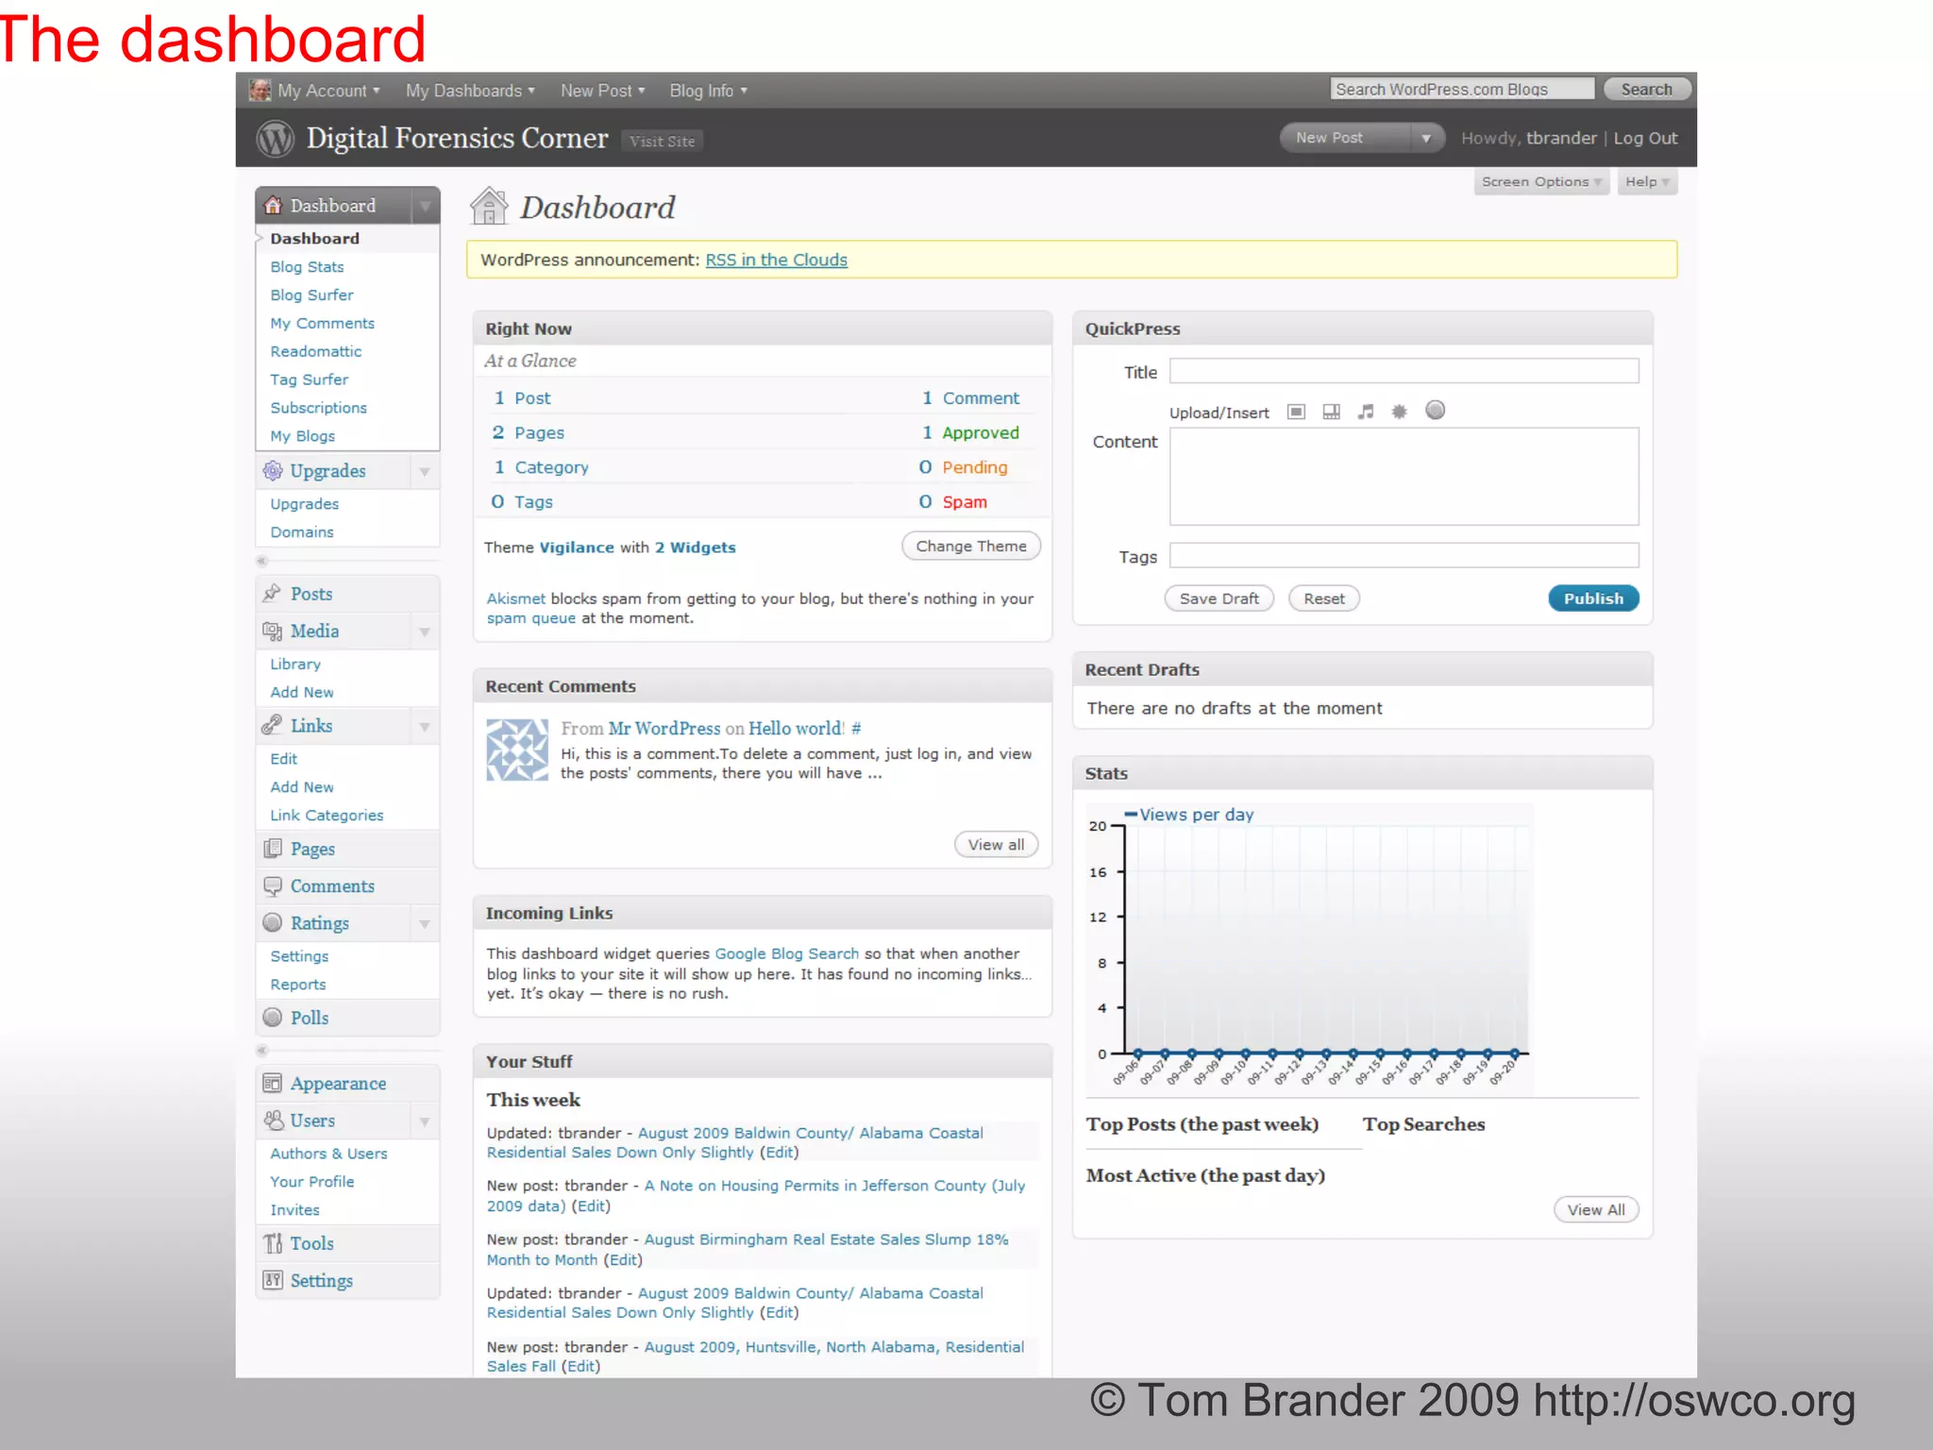This screenshot has width=1933, height=1450.
Task: Click the Add Poll circle icon in QuickPress
Action: click(1436, 410)
